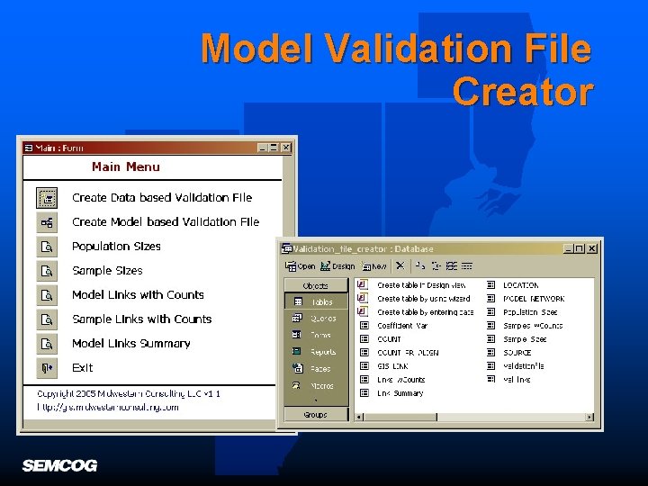
Task: Click the Exit door icon in Main Menu
Action: point(47,368)
